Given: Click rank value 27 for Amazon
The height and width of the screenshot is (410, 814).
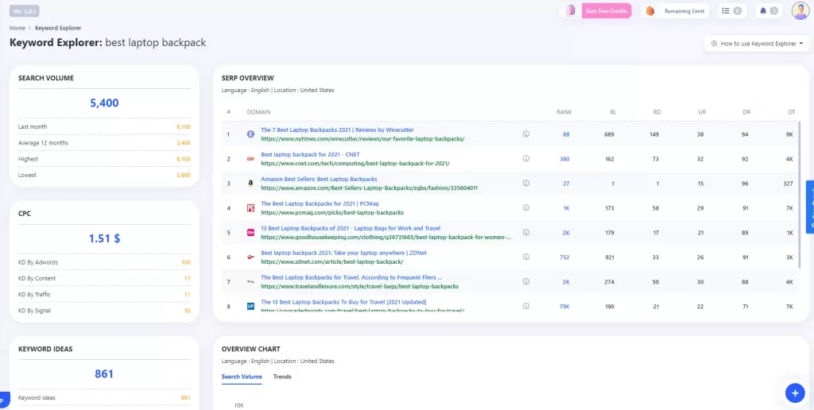Looking at the screenshot, I should pyautogui.click(x=566, y=184).
